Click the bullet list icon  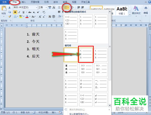[x=59, y=7]
